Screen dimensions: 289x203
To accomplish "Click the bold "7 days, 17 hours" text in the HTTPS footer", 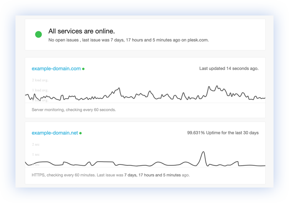I will coord(142,175).
